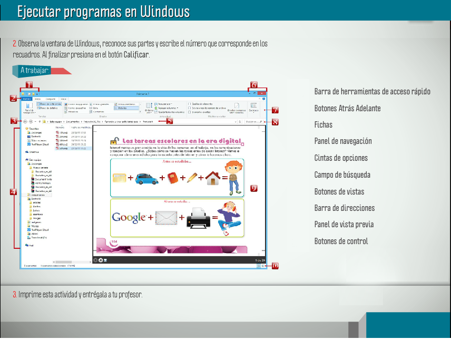Screen dimensions: 451x339
Task: Click the Forward arrow navigation button
Action: (31, 121)
